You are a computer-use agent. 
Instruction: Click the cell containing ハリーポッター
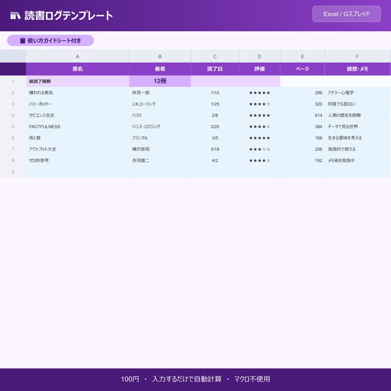77,104
